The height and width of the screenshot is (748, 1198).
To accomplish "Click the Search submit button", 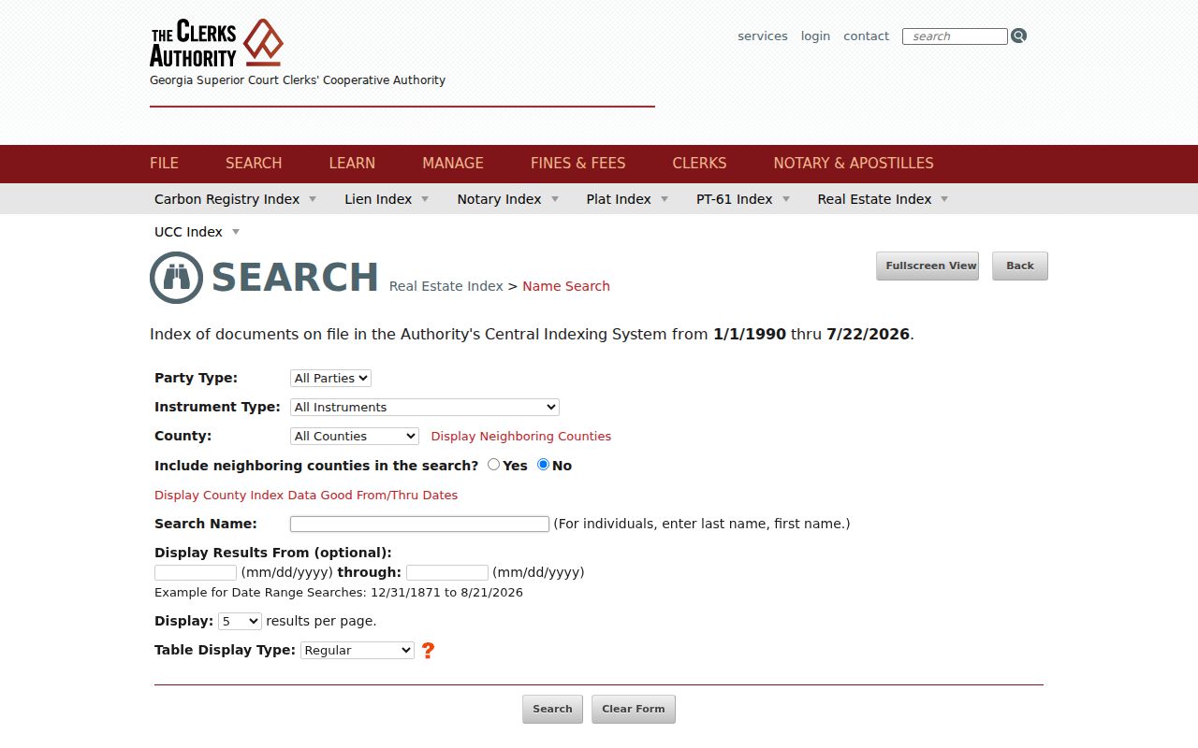I will [x=552, y=709].
